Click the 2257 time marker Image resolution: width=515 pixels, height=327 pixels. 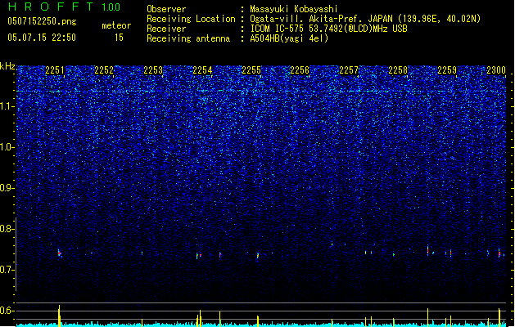(x=349, y=70)
